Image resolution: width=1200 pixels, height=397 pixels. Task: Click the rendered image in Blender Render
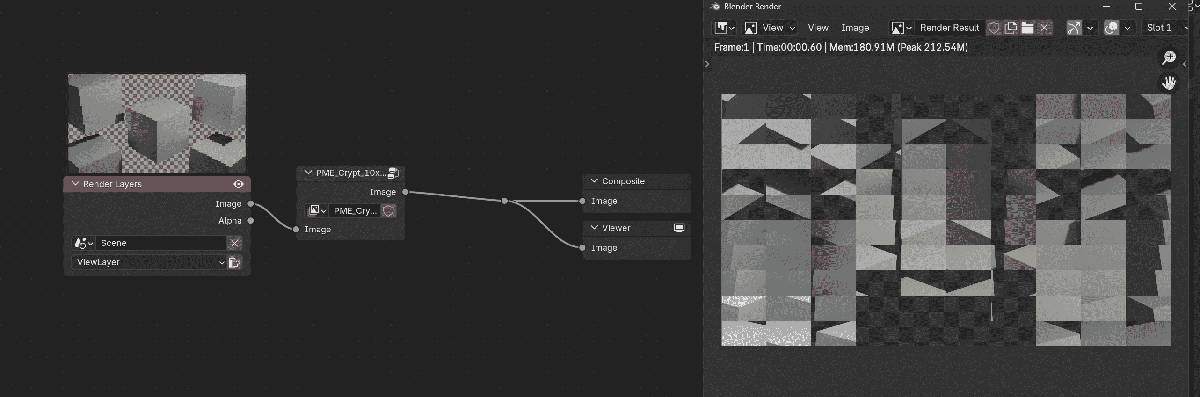(946, 220)
